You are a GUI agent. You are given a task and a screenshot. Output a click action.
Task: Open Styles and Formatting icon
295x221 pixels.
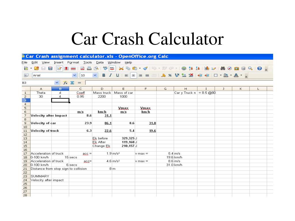[x=26, y=75]
